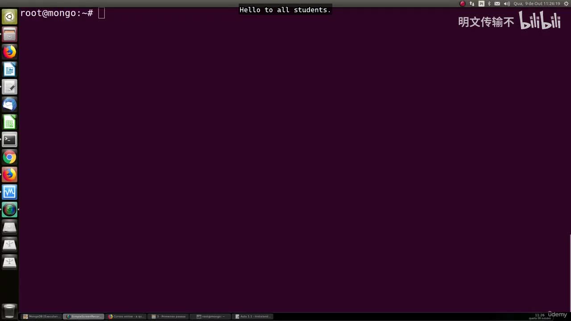This screenshot has height=321, width=571.
Task: Open the system gear session menu
Action: pyautogui.click(x=567, y=4)
